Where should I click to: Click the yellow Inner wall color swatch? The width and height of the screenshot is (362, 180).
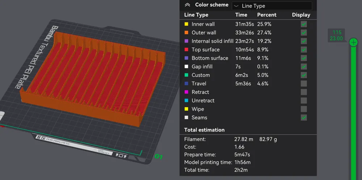click(186, 24)
